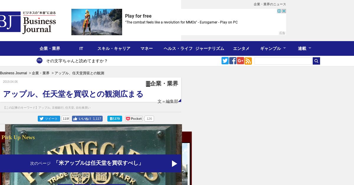Open article title アップル、任天堂を買収との観測広まる
The height and width of the screenshot is (185, 354).
[x=73, y=94]
